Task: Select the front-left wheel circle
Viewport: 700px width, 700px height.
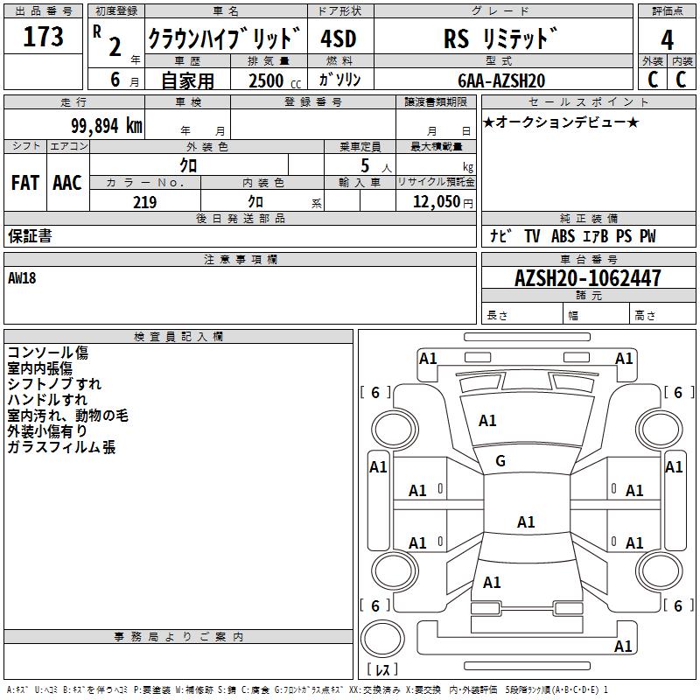Action: click(395, 430)
